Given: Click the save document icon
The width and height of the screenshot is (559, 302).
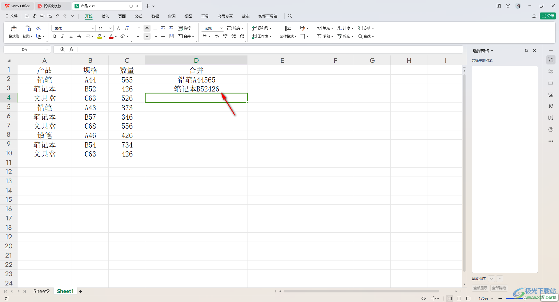Looking at the screenshot, I should (27, 16).
